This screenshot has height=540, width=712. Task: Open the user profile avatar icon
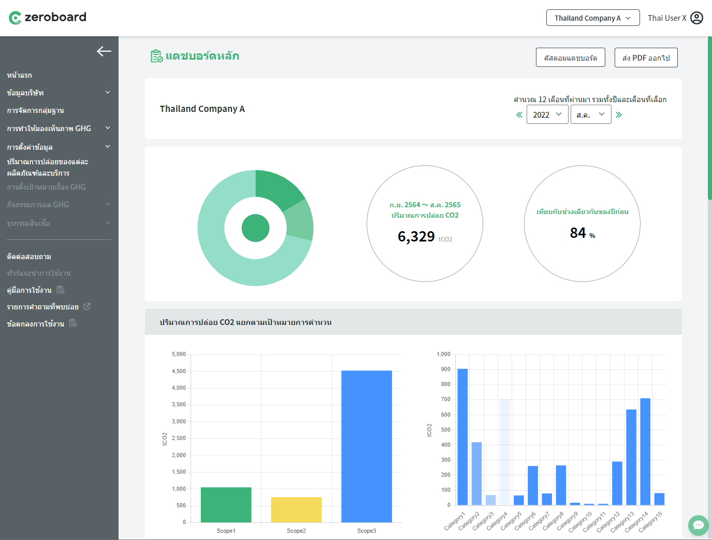point(697,18)
